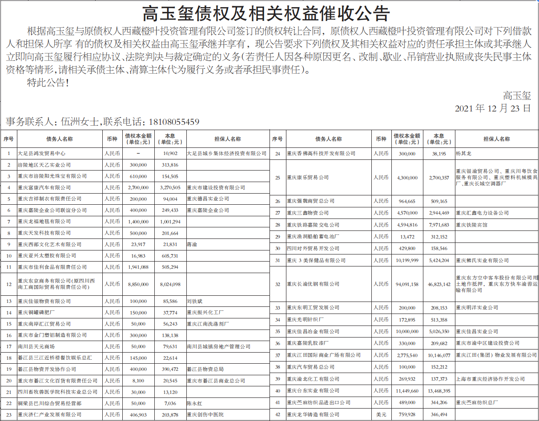Click the principal 8,850,000
The height and width of the screenshot is (421, 539).
point(138,284)
